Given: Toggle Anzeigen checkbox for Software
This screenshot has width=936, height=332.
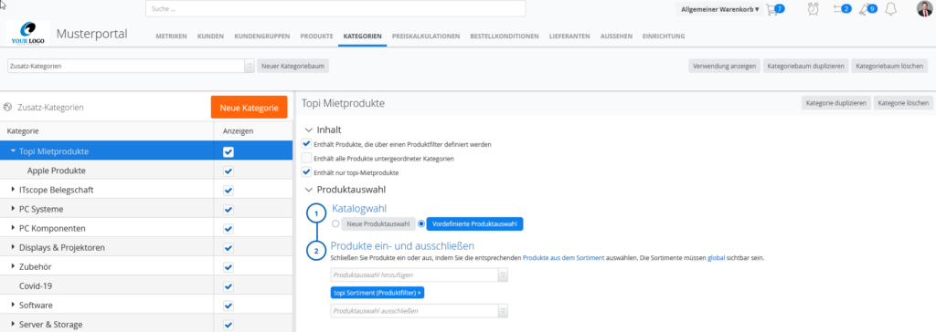Looking at the screenshot, I should click(x=228, y=306).
